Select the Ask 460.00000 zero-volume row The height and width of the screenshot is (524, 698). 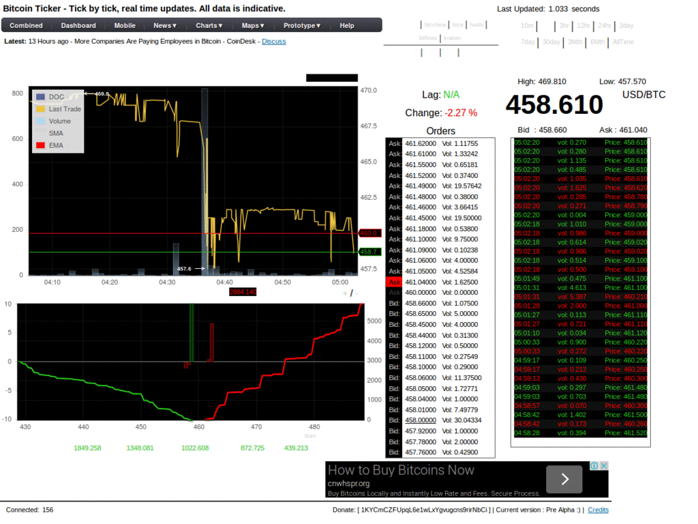pyautogui.click(x=440, y=293)
